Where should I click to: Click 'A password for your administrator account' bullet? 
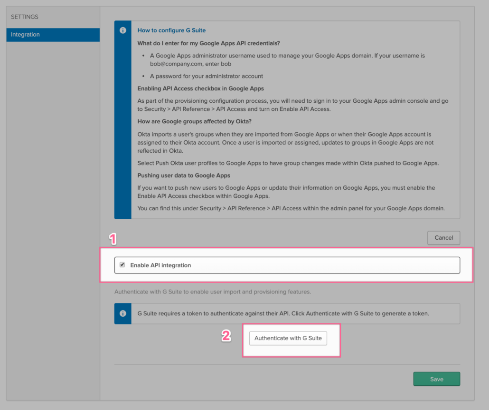pyautogui.click(x=207, y=76)
